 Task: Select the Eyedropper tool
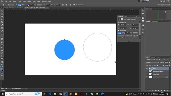click(x=2, y=25)
